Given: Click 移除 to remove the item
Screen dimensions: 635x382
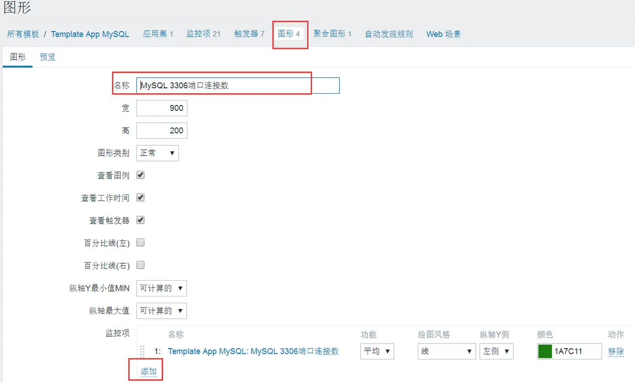Looking at the screenshot, I should tap(616, 351).
